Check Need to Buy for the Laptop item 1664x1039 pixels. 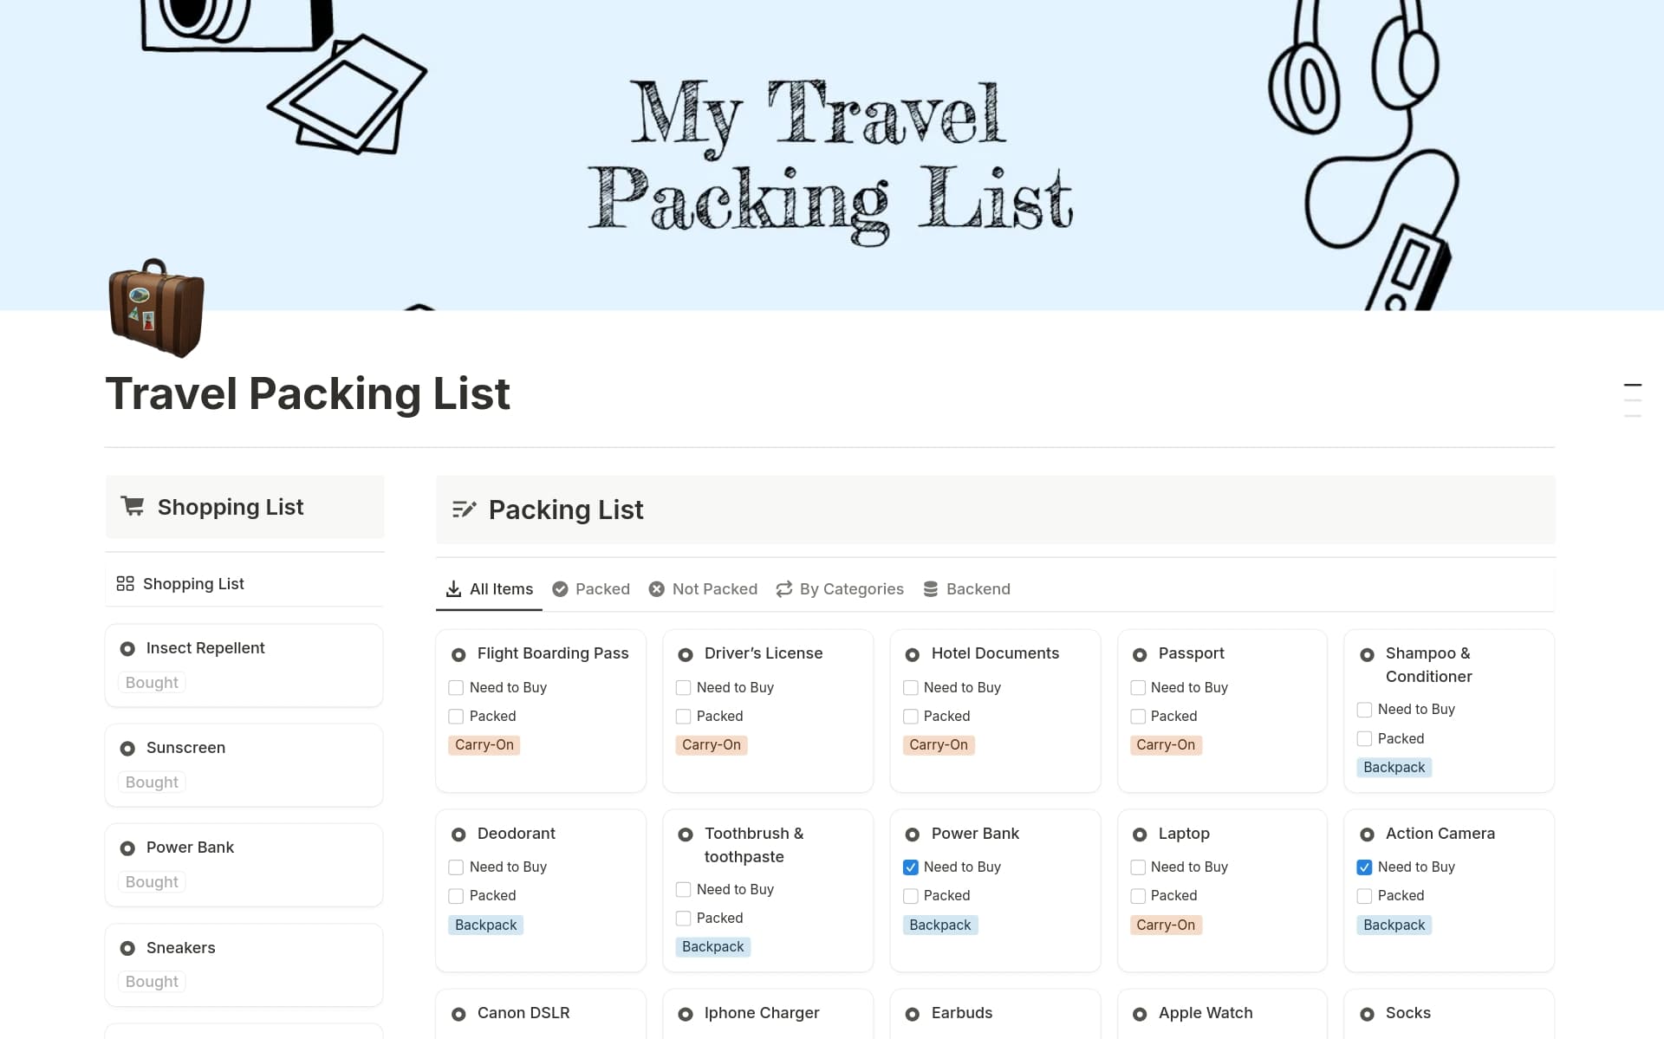coord(1138,867)
